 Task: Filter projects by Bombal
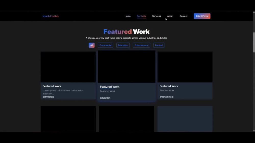point(159,45)
